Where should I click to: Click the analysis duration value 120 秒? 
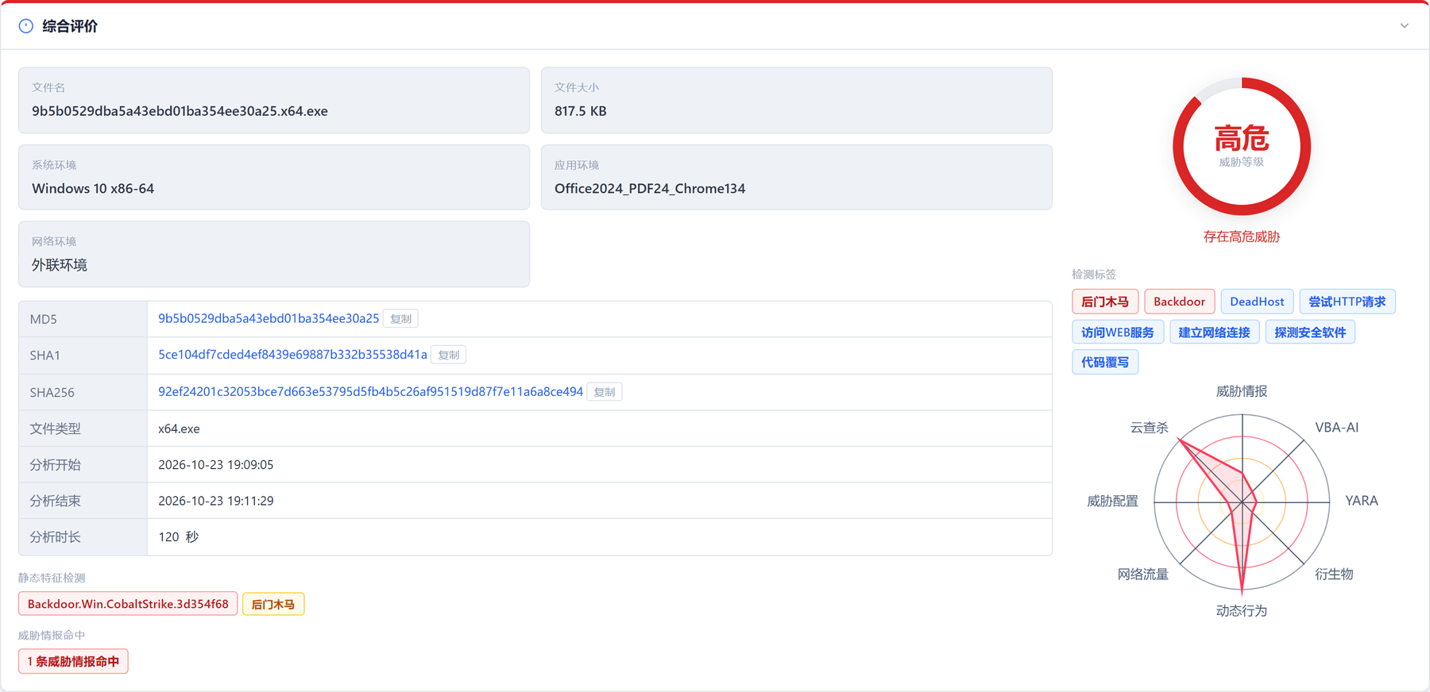(178, 536)
